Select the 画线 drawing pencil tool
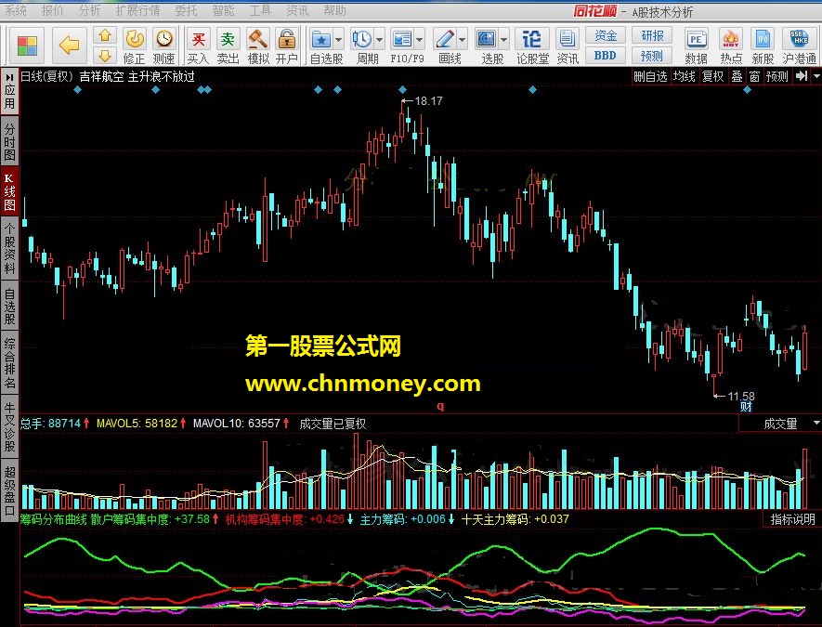The image size is (822, 627). (x=445, y=39)
